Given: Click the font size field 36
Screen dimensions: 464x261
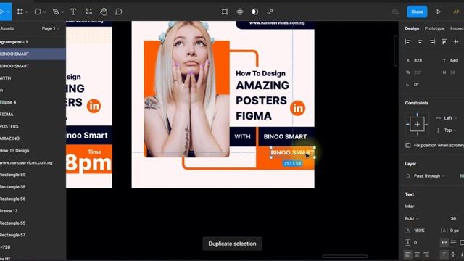Looking at the screenshot, I should [453, 218].
